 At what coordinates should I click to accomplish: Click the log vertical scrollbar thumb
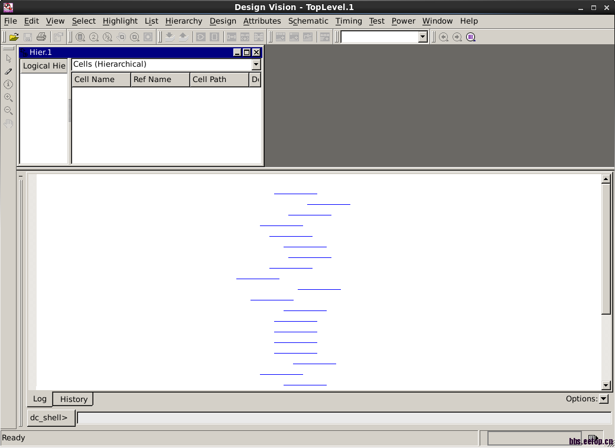pos(606,248)
